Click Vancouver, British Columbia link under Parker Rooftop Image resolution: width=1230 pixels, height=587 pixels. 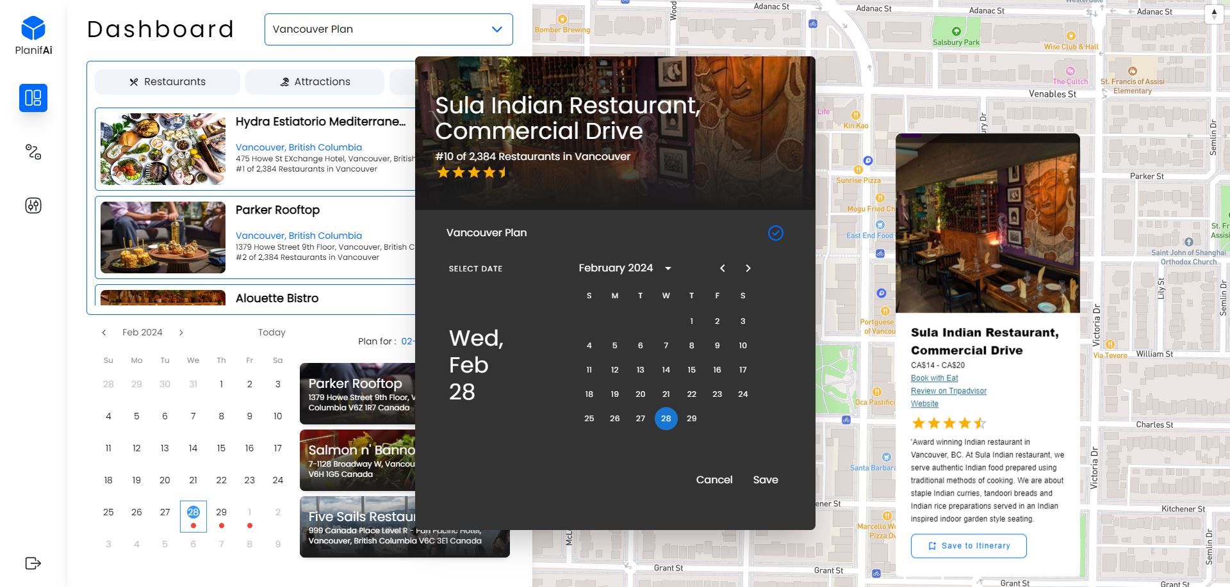click(299, 236)
